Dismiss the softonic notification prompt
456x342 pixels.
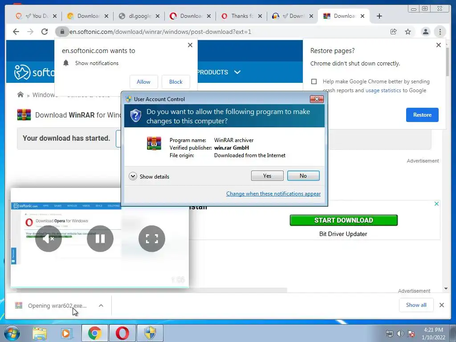pos(190,45)
